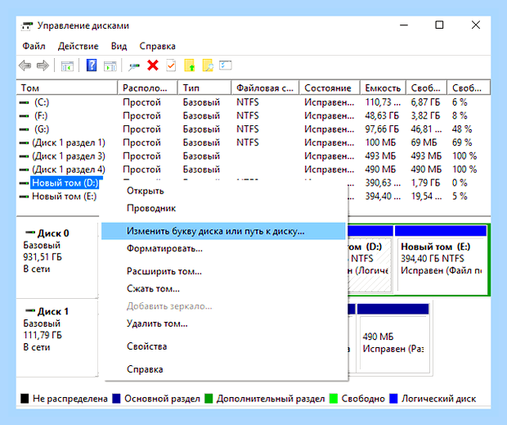Choose Удалить том... in the context menu

[x=223, y=323]
